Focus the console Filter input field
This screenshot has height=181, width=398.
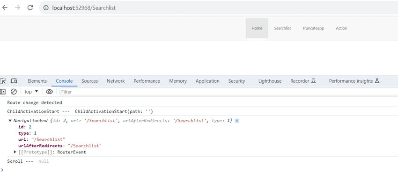pyautogui.click(x=228, y=92)
